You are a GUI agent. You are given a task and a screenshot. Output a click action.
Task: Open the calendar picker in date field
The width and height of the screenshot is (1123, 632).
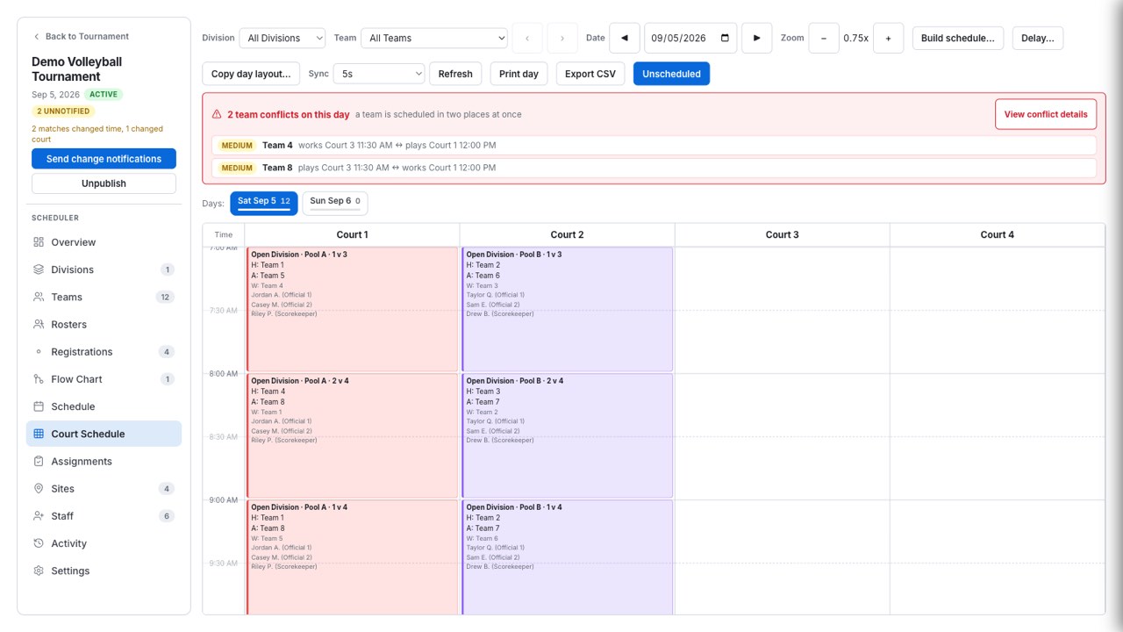[725, 38]
